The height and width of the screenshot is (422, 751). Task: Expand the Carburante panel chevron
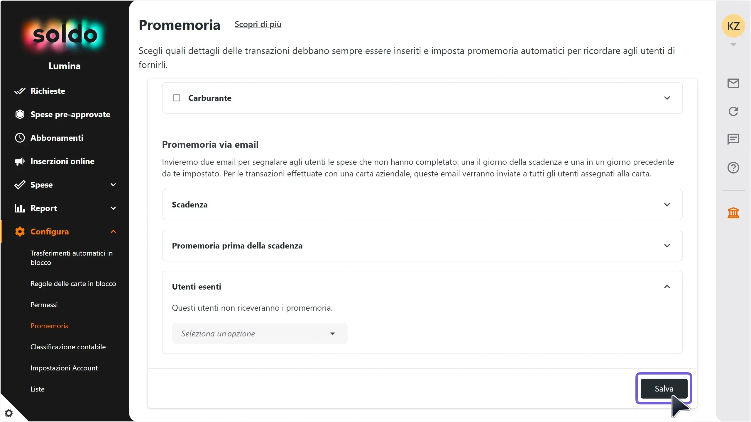pos(667,98)
